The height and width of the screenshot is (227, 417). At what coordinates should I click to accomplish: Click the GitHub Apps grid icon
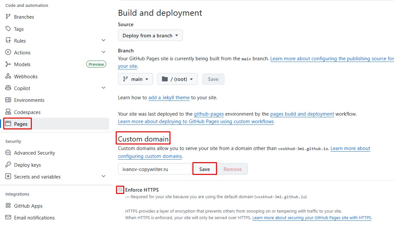[x=8, y=206]
